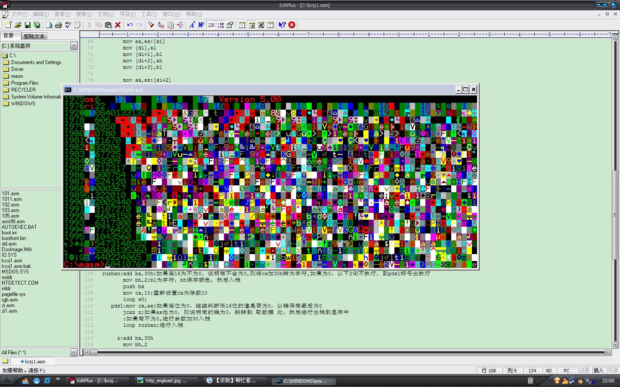Image resolution: width=620 pixels, height=387 pixels.
Task: Click the Print toolbar icon
Action: pyautogui.click(x=59, y=25)
